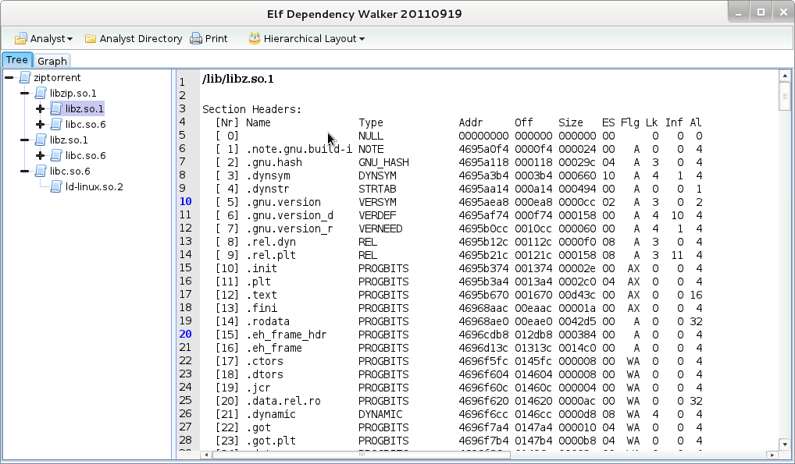The height and width of the screenshot is (464, 795).
Task: Select the libzip.so.1 tree item
Action: pos(73,94)
